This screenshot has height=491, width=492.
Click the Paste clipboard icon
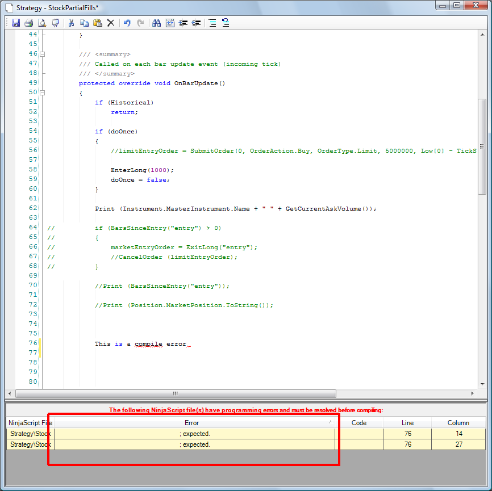[x=97, y=23]
